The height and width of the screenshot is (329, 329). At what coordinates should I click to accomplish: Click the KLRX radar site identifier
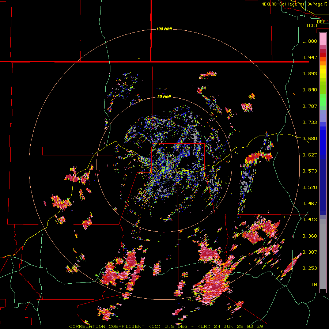tap(205, 326)
